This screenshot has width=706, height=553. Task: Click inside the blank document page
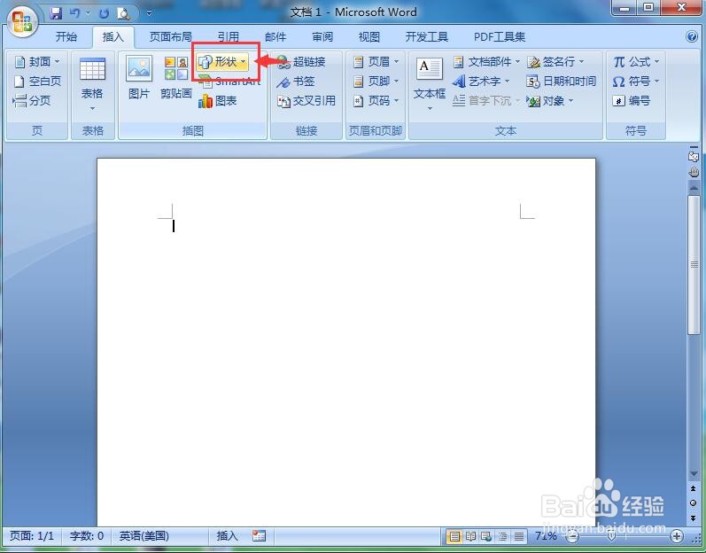(346, 342)
